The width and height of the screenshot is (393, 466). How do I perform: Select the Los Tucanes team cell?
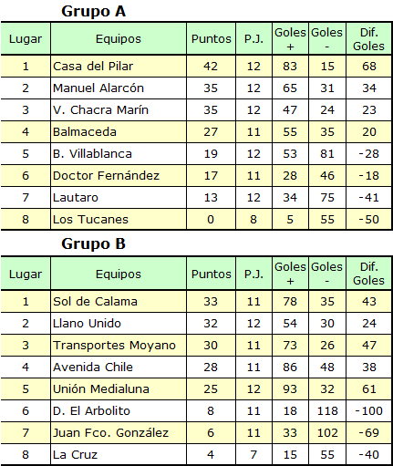coord(119,219)
